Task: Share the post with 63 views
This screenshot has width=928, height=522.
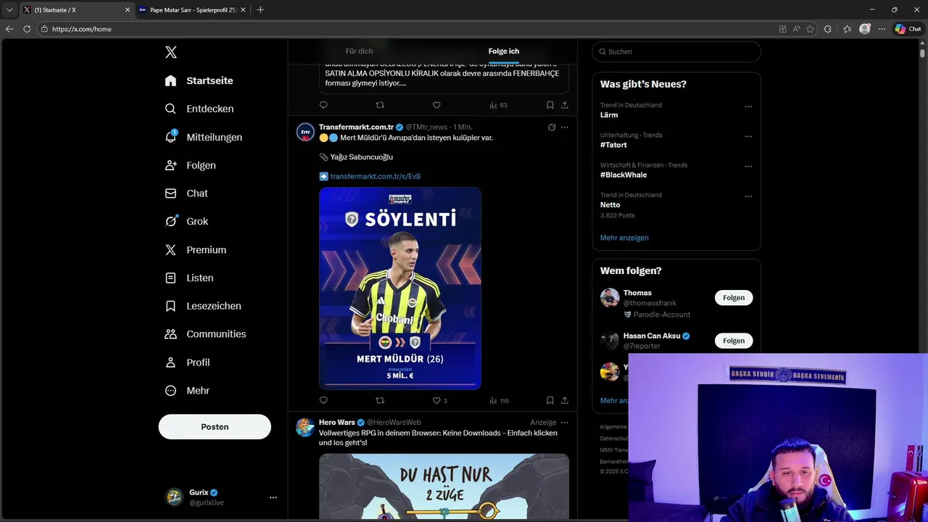Action: coord(565,105)
